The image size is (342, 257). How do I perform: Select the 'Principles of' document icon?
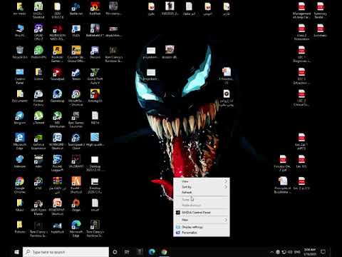[x=282, y=186]
